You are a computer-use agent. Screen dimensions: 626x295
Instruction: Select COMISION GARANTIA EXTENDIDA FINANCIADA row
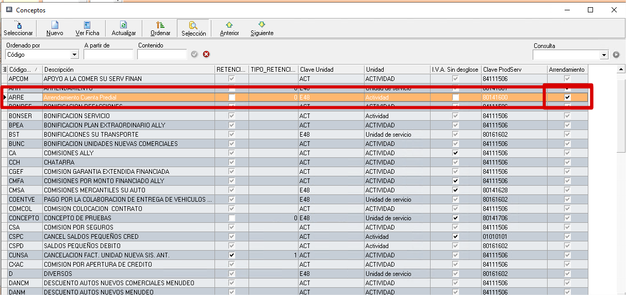[x=295, y=171]
